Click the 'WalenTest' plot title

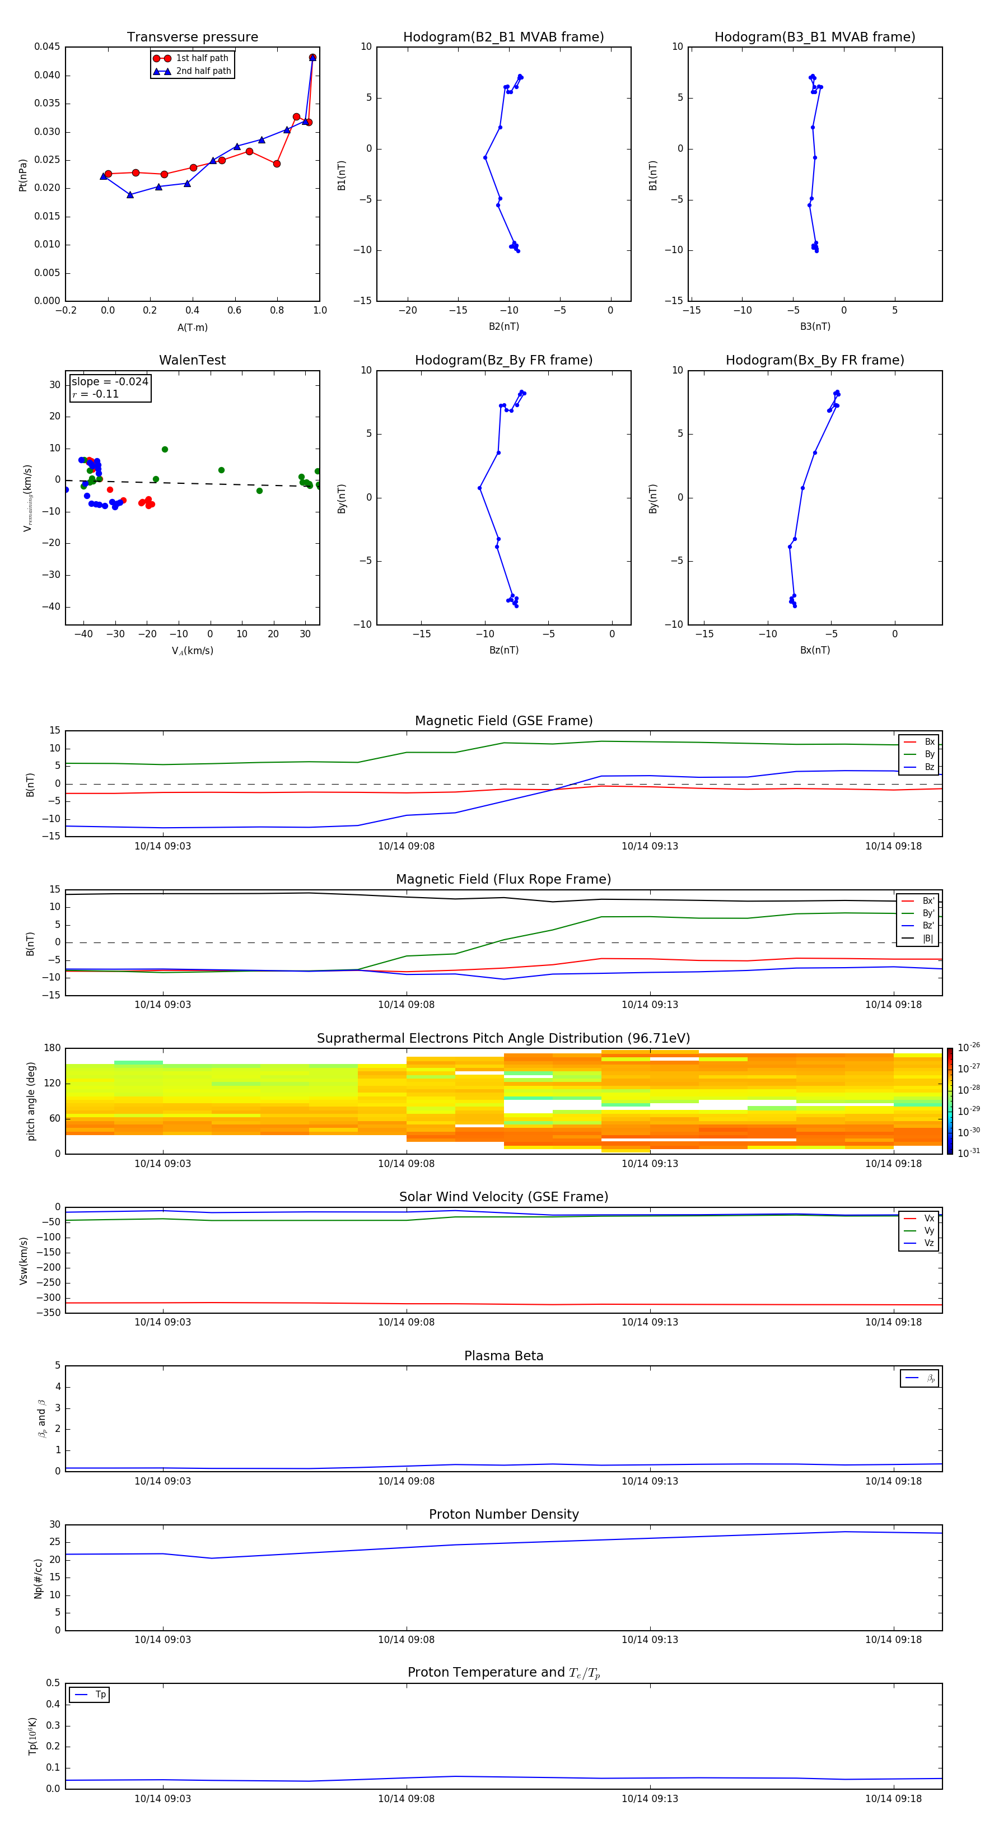coord(192,360)
